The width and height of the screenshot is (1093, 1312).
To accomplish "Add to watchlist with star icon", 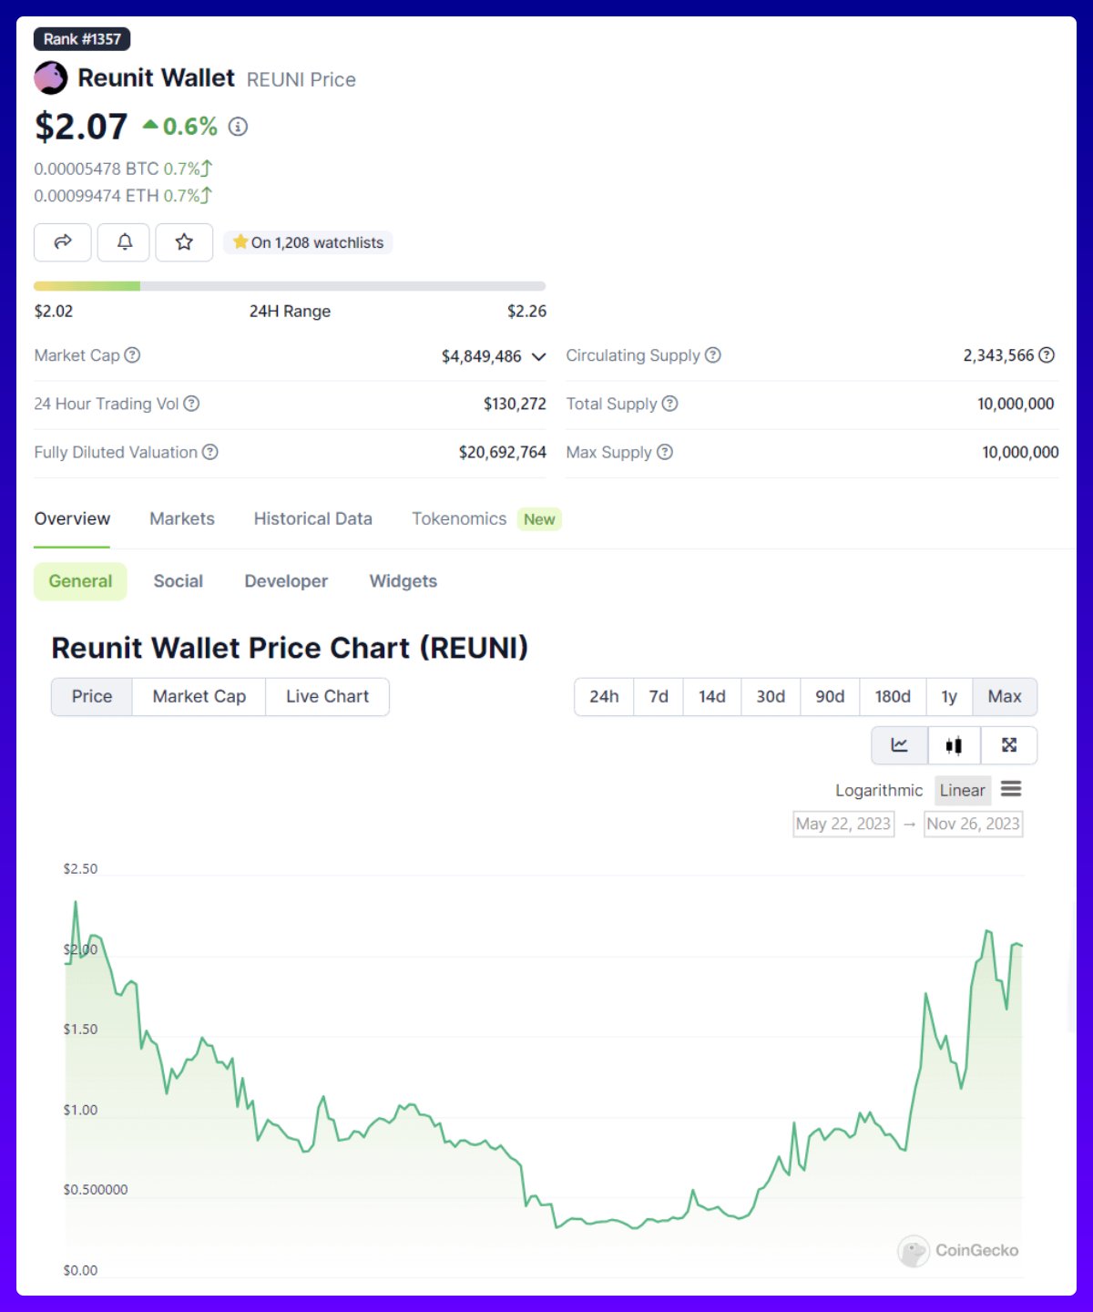I will tap(184, 242).
